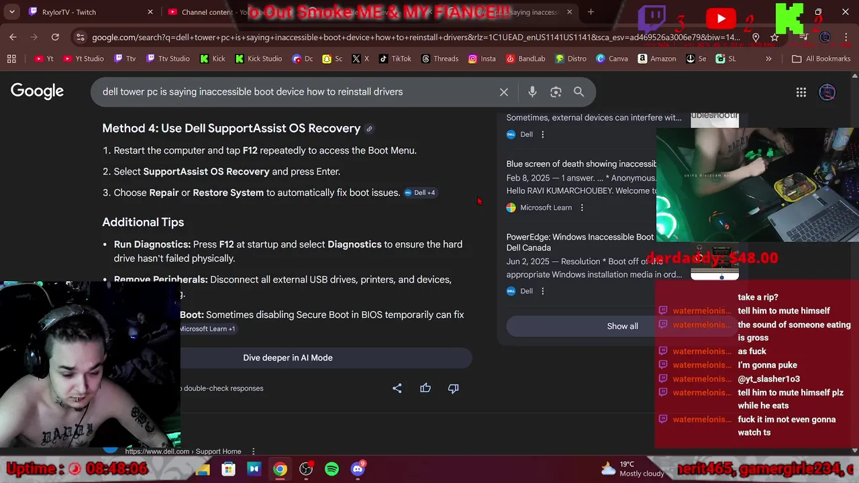
Task: Go back to the previous page
Action: (x=13, y=38)
